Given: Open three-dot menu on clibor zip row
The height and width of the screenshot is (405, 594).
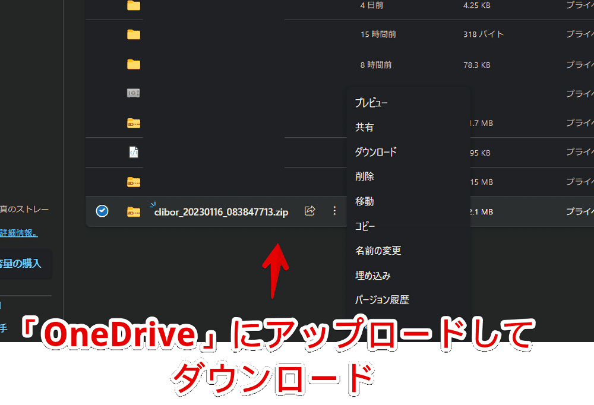Looking at the screenshot, I should click(x=334, y=211).
